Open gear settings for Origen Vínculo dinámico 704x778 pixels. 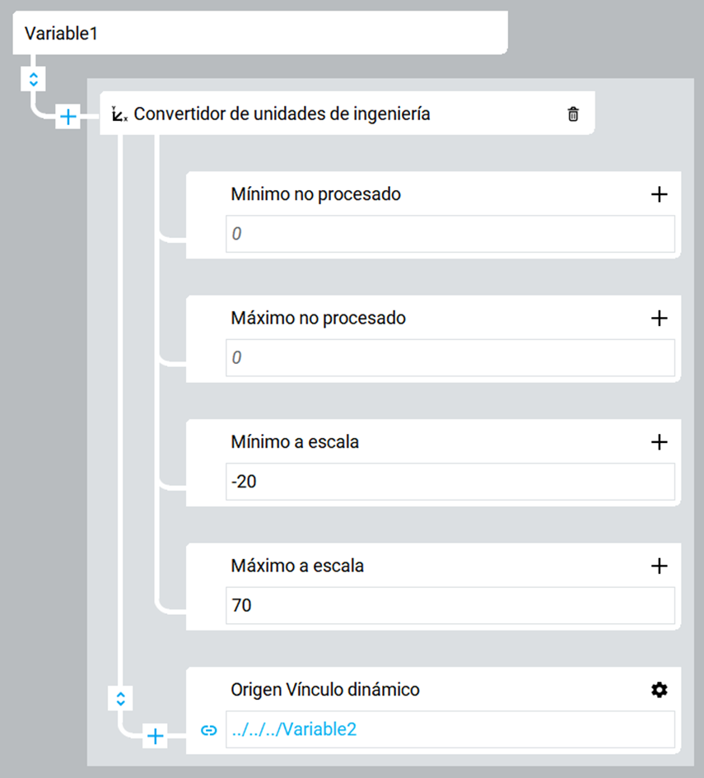(x=659, y=690)
